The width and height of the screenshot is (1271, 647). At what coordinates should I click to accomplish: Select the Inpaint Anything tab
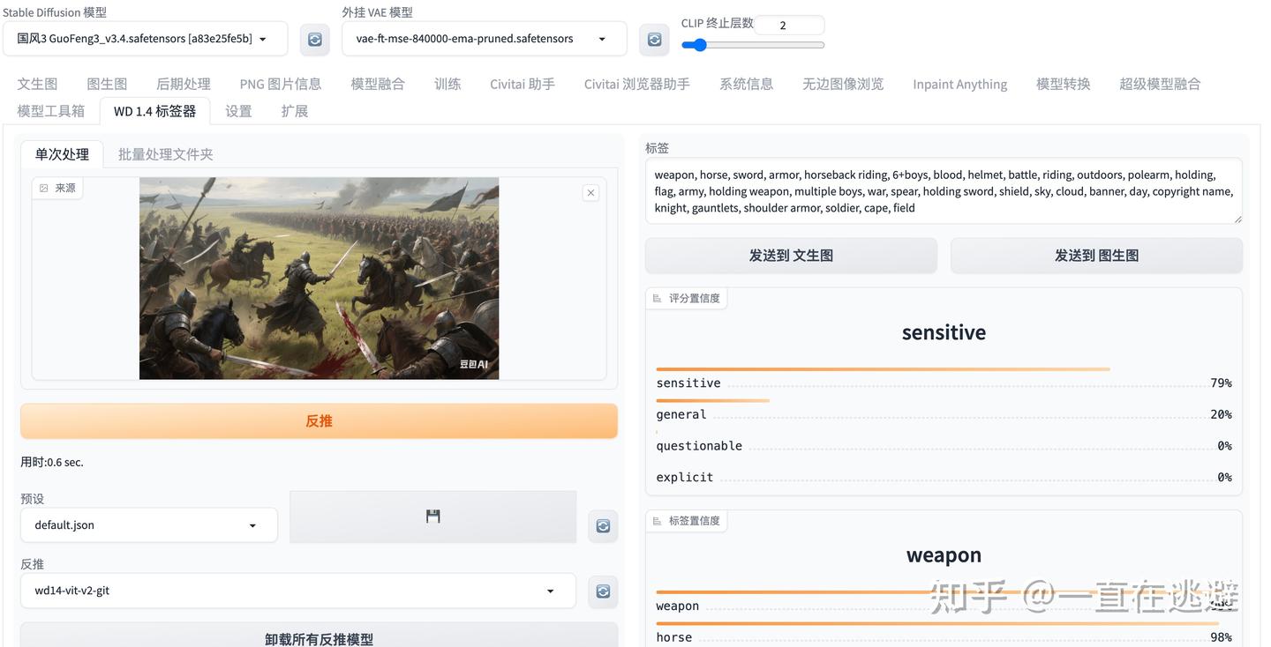(x=959, y=83)
